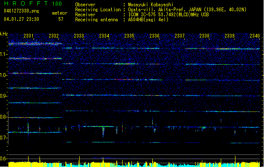
Task: Click the 2337 time marker
Action: click(180, 35)
